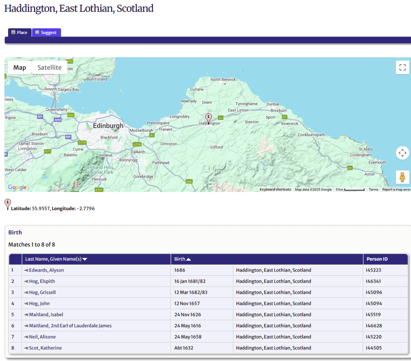Image resolution: width=411 pixels, height=361 pixels.
Task: Toggle fullscreen view of the map
Action: (402, 67)
